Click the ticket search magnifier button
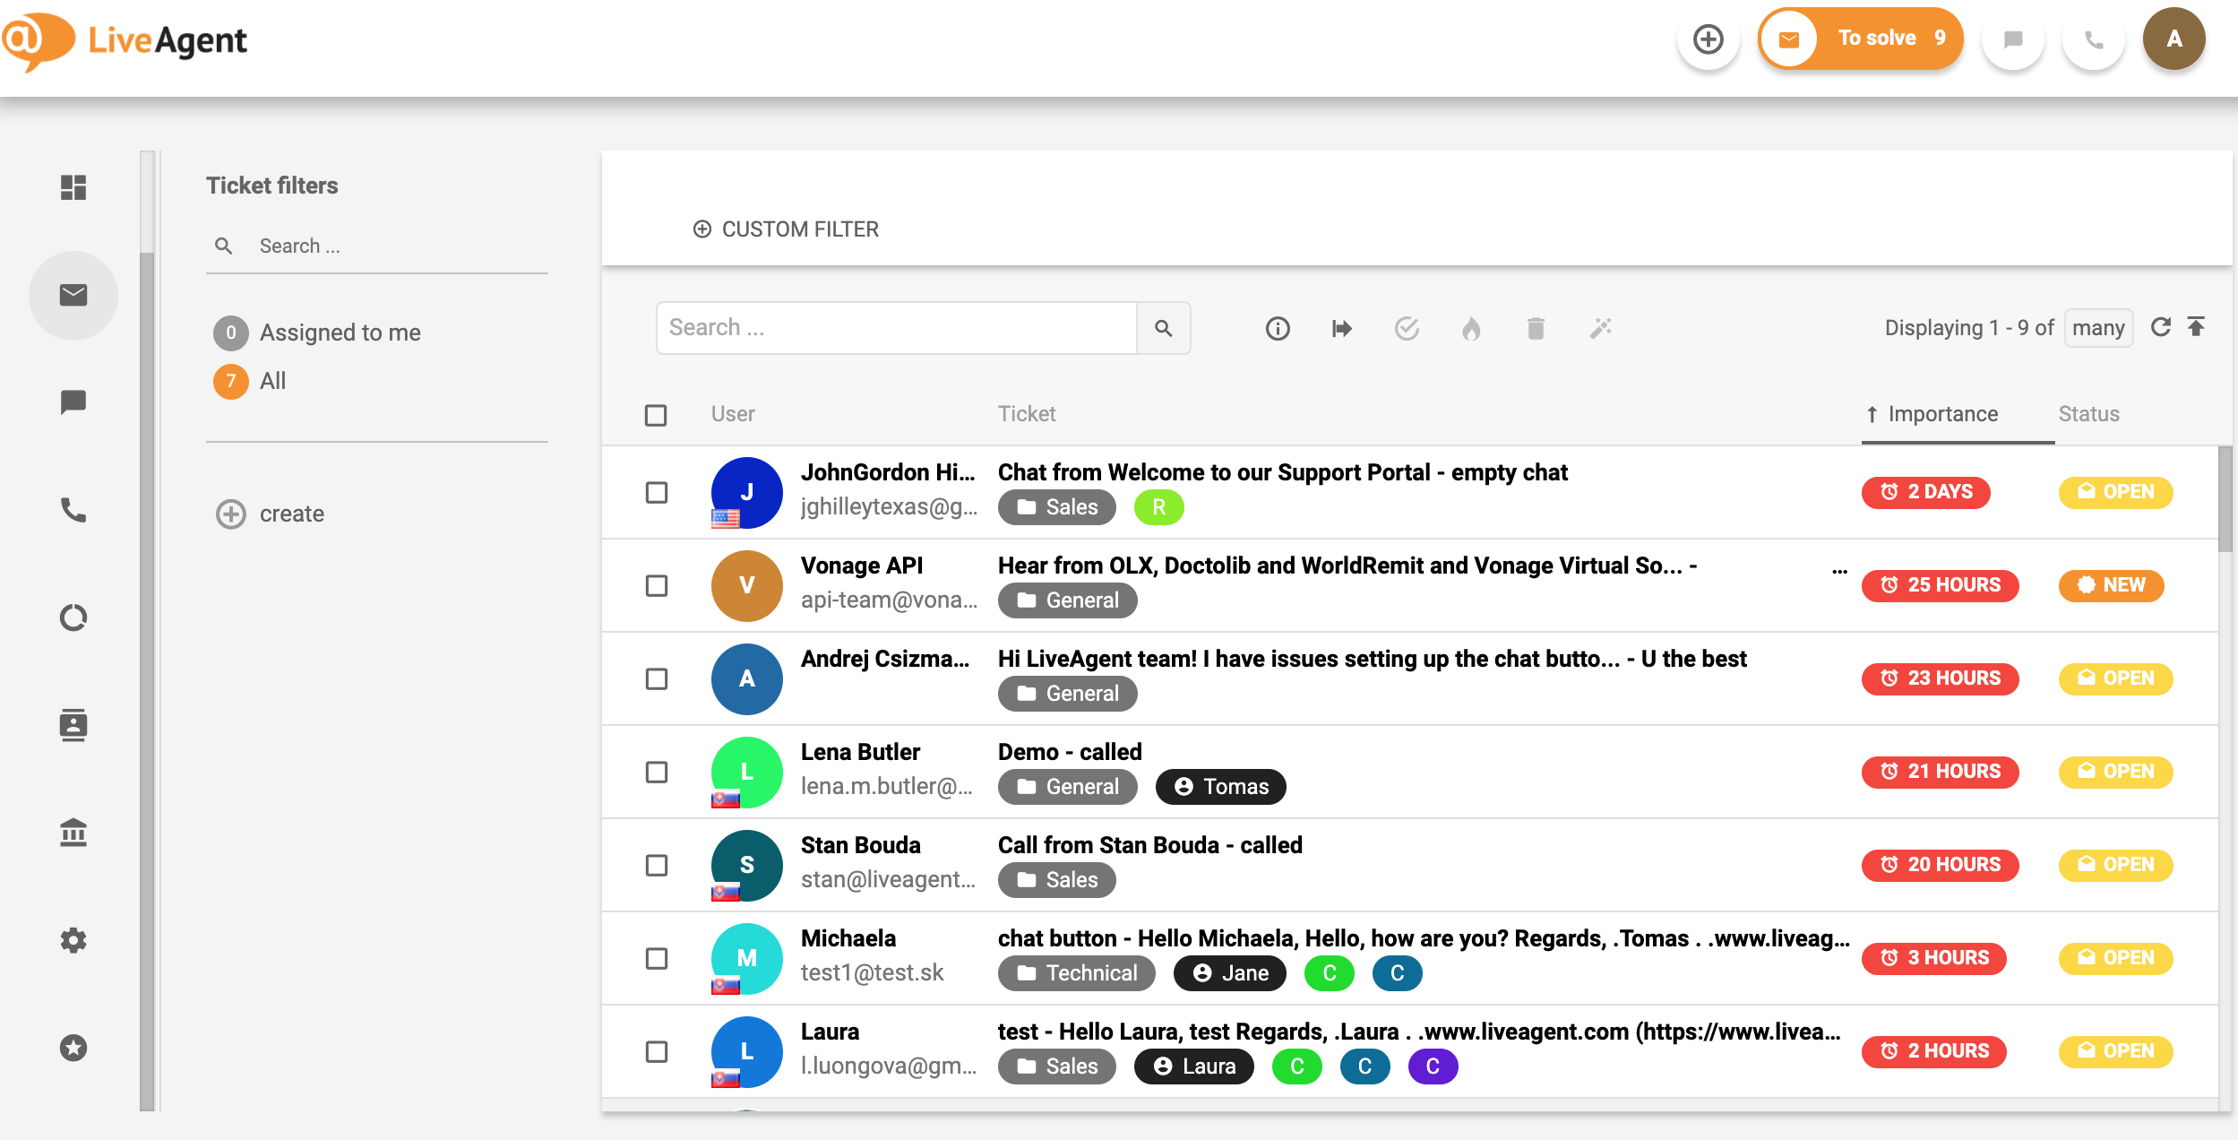This screenshot has width=2238, height=1140. click(x=1164, y=328)
